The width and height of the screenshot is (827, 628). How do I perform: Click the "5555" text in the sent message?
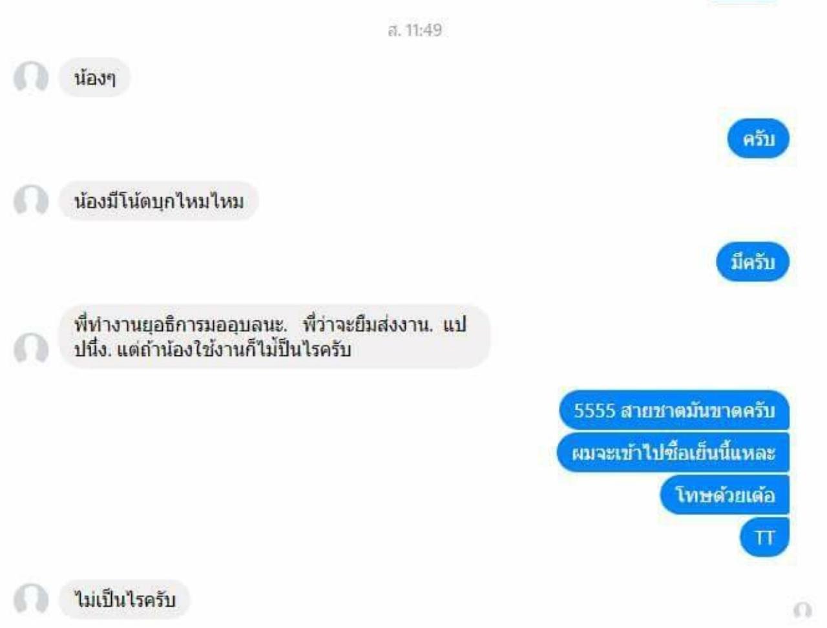[594, 410]
